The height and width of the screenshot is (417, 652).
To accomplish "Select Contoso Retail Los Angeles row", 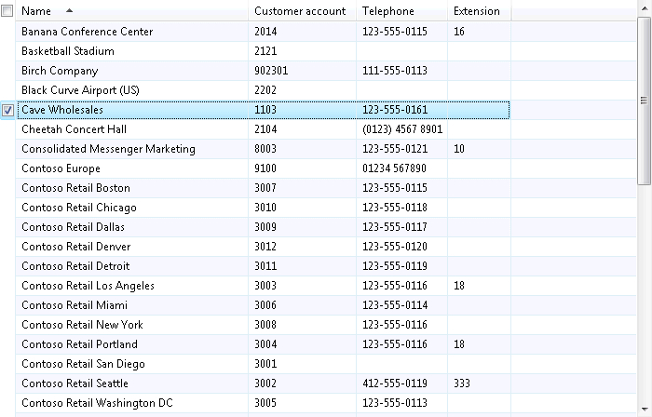I will pos(326,286).
